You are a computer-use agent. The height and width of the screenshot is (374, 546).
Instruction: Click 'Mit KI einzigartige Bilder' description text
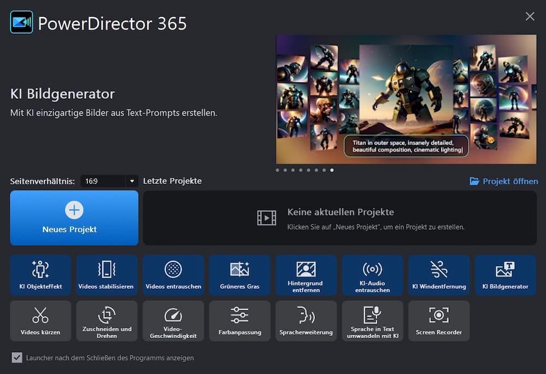[114, 113]
